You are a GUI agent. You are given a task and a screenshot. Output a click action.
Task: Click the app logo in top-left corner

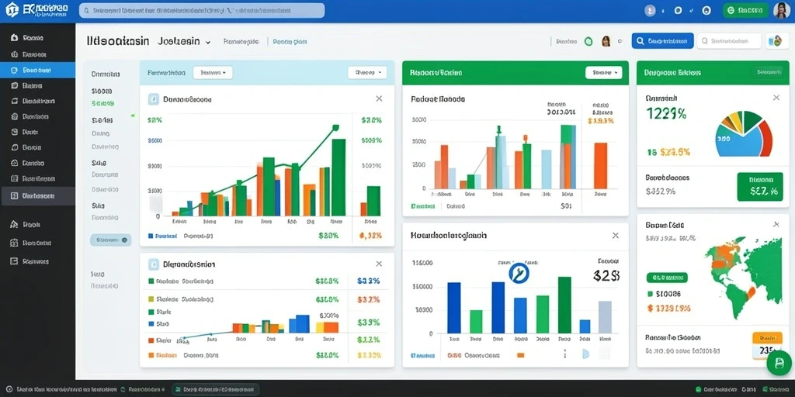point(12,9)
